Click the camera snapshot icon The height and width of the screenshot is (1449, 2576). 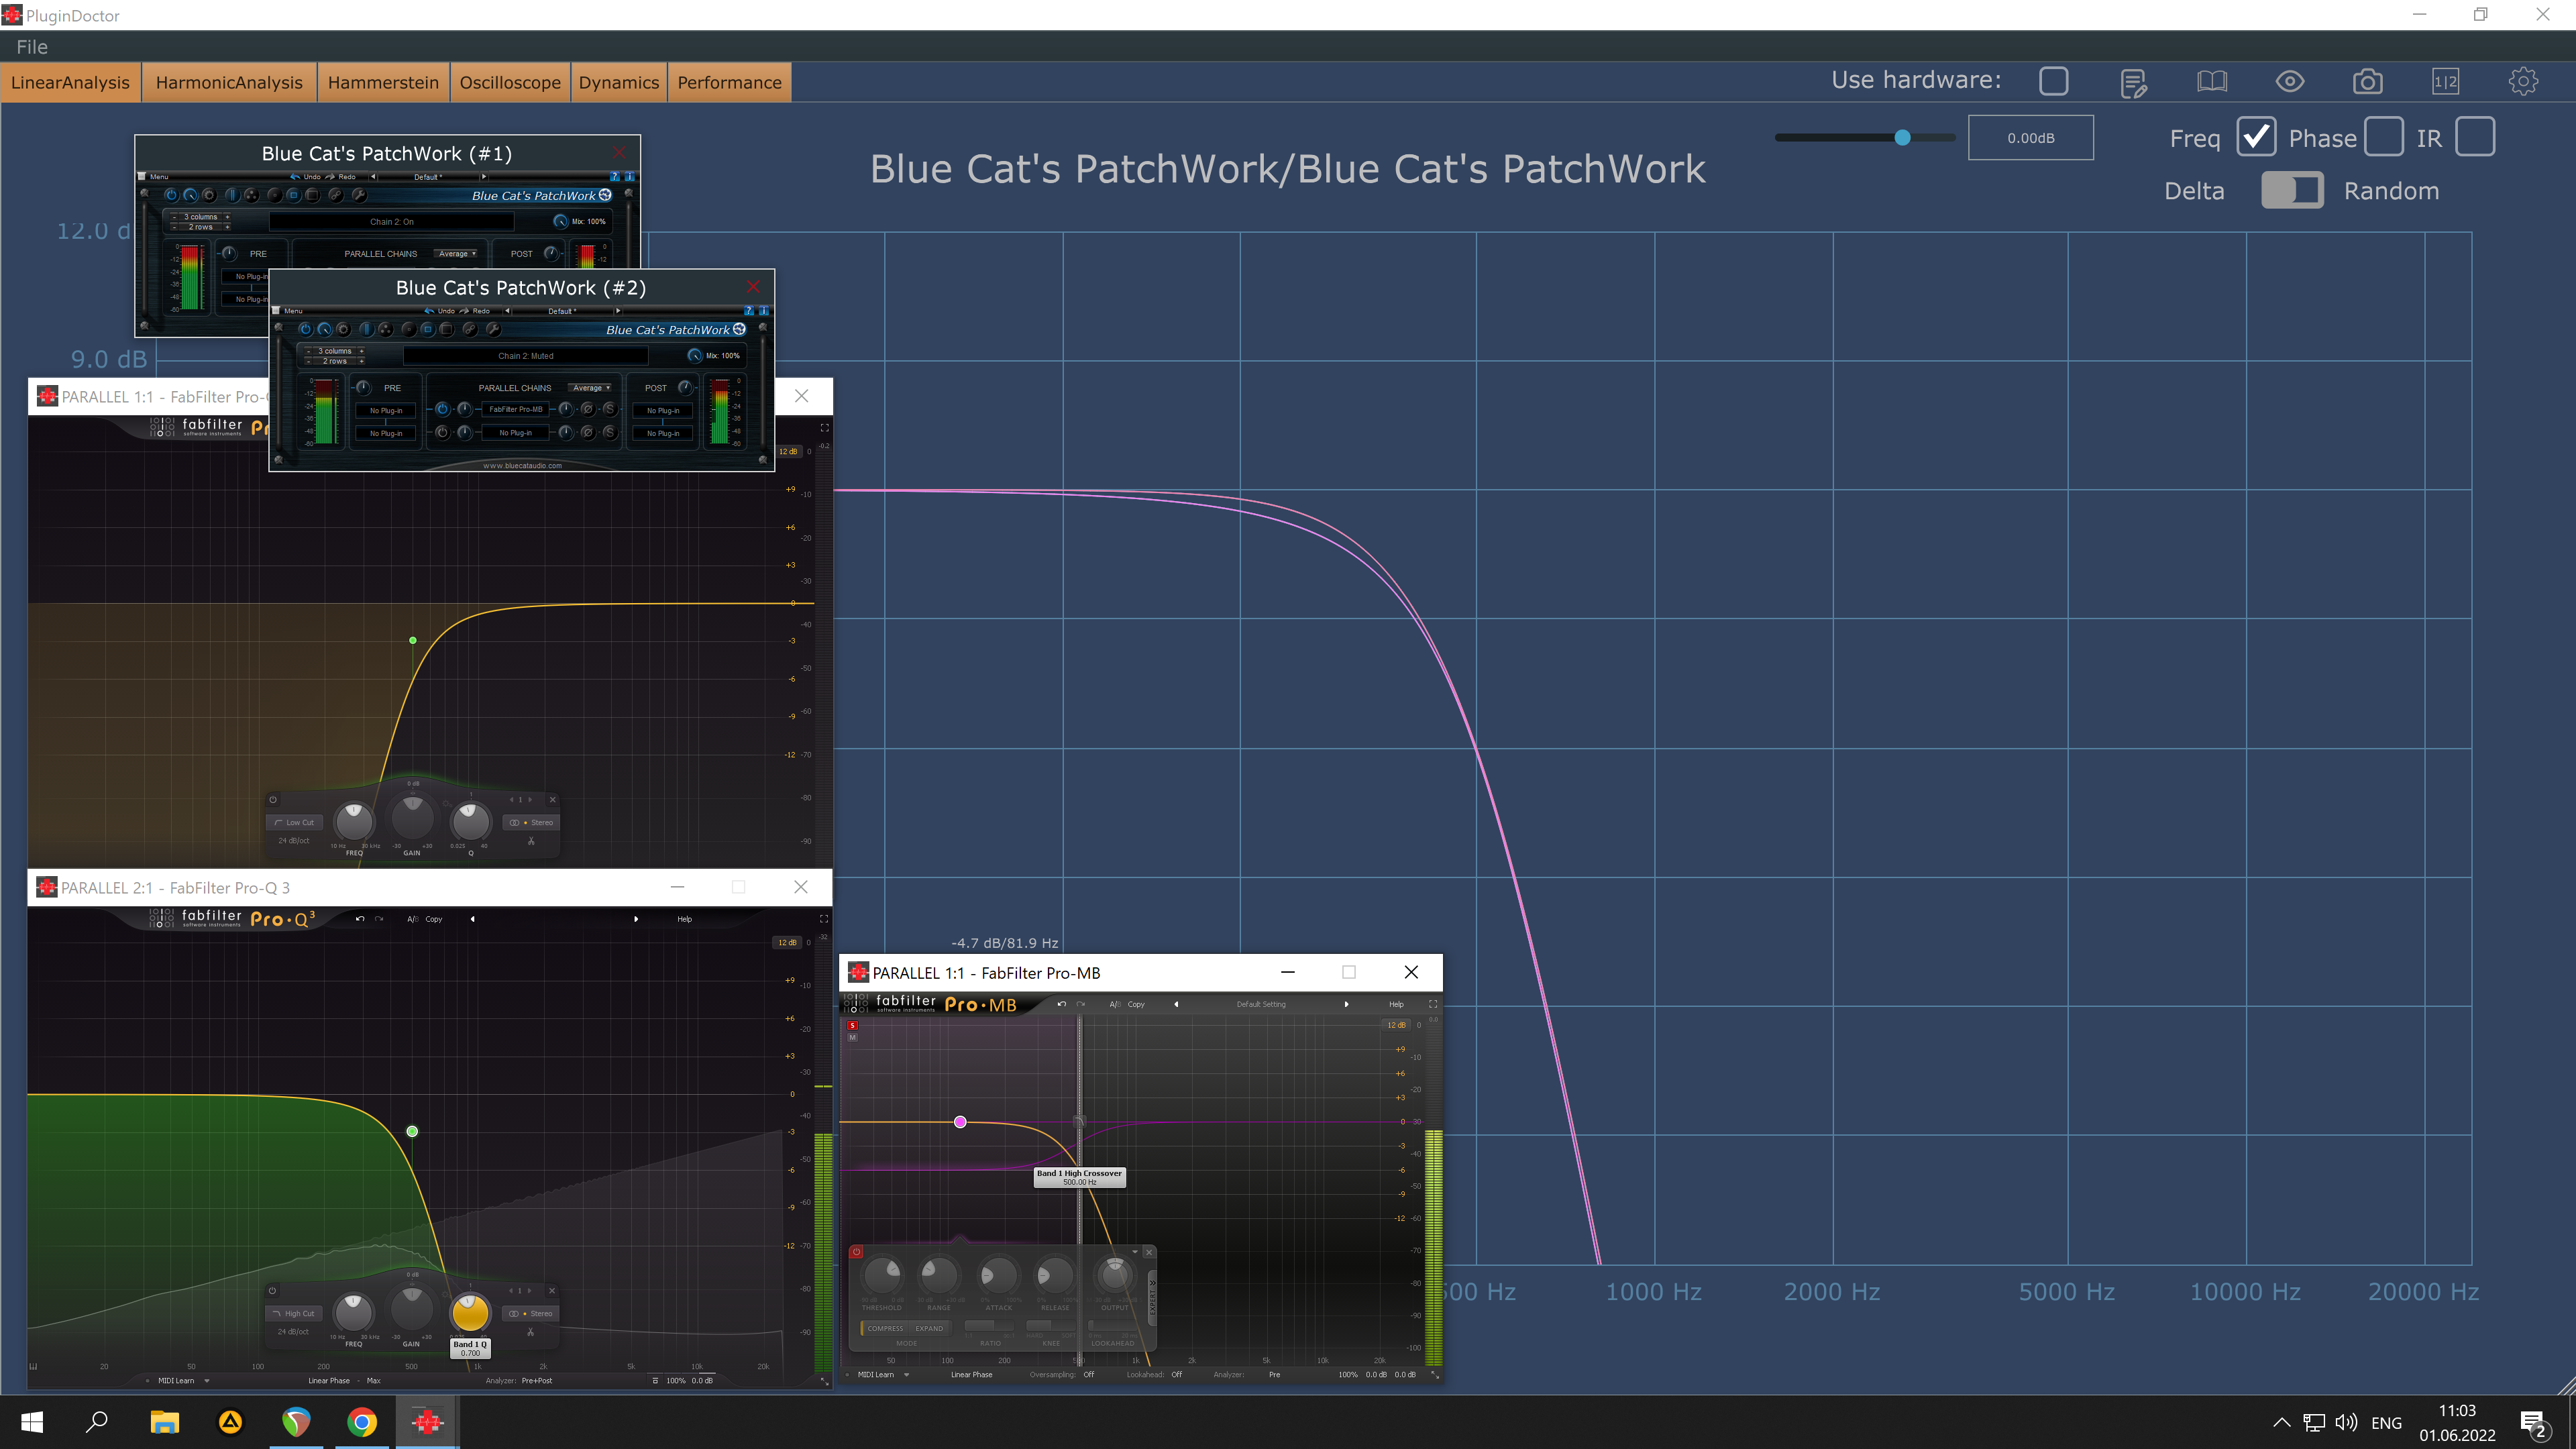coord(2367,82)
